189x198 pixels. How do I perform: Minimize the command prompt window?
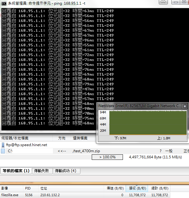pyautogui.click(x=176, y=2)
